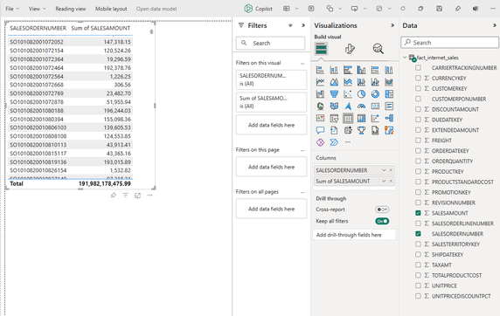Viewport: 500px width, 316px height.
Task: Remove SALESORDERNUMBER from Columns
Action: pos(391,170)
